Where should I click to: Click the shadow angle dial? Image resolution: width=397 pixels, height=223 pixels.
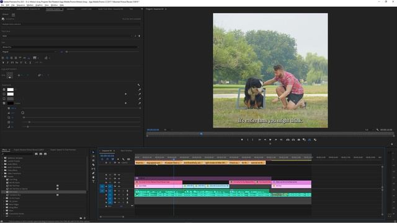[22, 113]
